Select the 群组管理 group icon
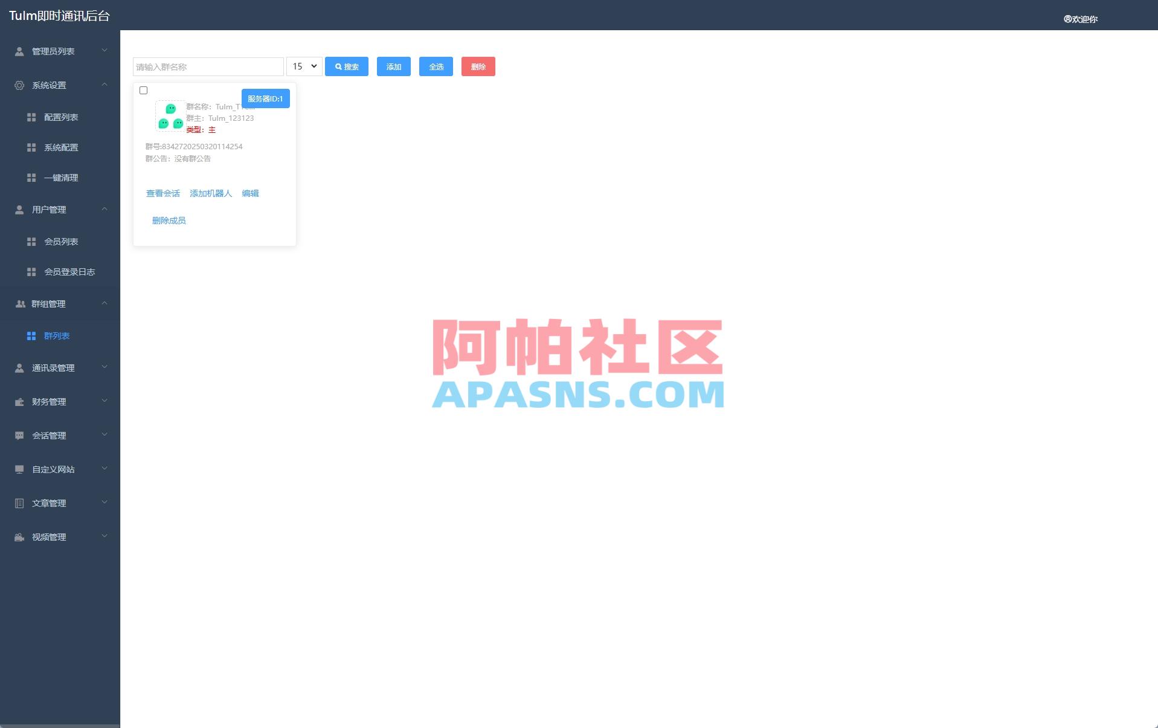The width and height of the screenshot is (1158, 728). tap(19, 304)
